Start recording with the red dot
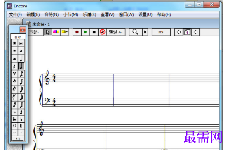Screen dimensions: 230x150 click(77, 32)
